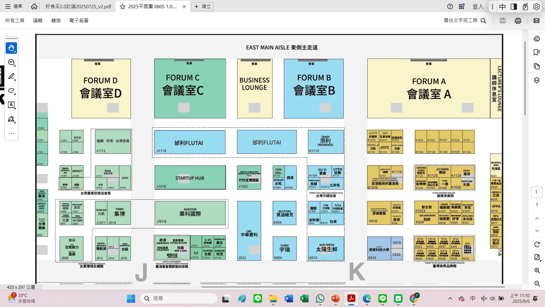The height and width of the screenshot is (307, 545).
Task: Select the hand pan tool
Action: pos(11,48)
